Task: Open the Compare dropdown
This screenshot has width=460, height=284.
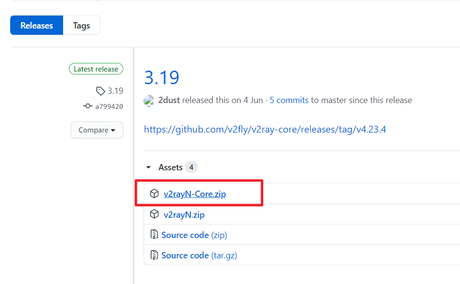Action: click(97, 130)
